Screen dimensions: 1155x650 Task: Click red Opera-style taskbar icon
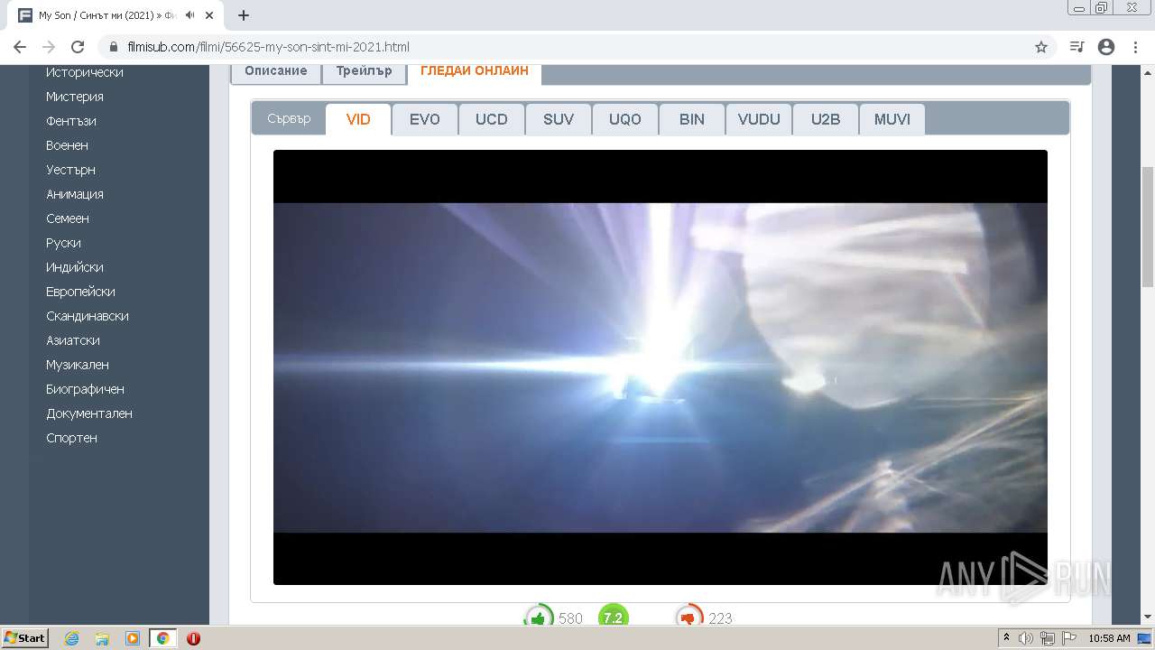coord(193,638)
